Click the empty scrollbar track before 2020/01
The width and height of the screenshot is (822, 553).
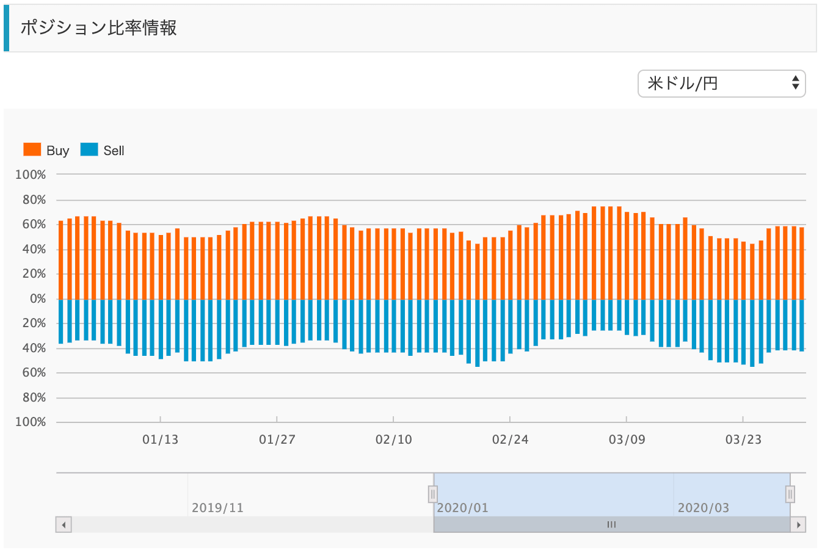252,524
